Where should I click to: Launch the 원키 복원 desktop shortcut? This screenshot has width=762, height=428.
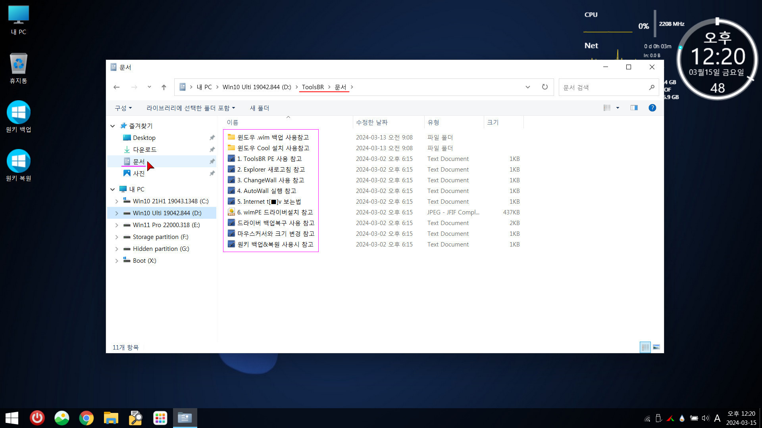tap(18, 166)
